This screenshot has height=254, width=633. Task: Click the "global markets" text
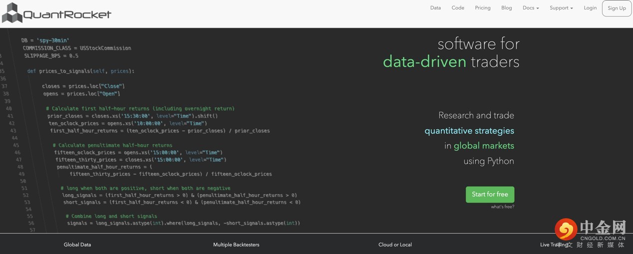(x=484, y=146)
